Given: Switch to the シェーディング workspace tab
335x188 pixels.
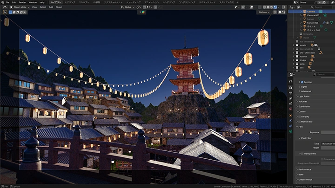Looking at the screenshot, I should pyautogui.click(x=134, y=2).
